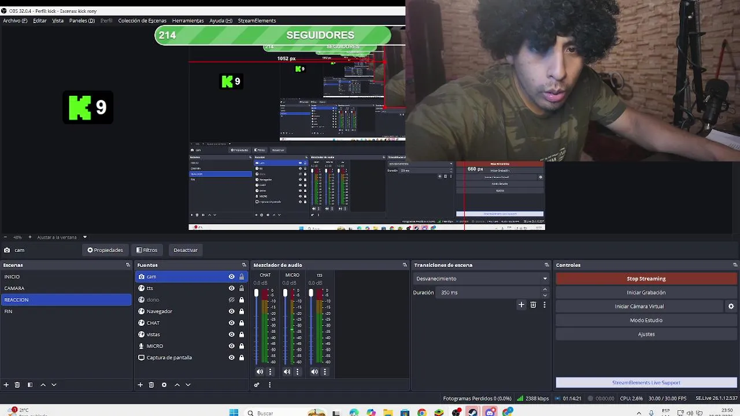This screenshot has width=740, height=416.
Task: Open StreamElements Live Support link
Action: click(x=646, y=382)
